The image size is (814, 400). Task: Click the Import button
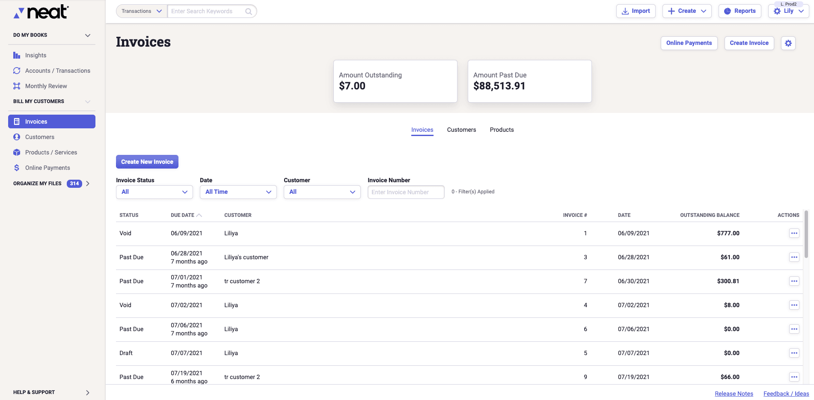coord(636,11)
